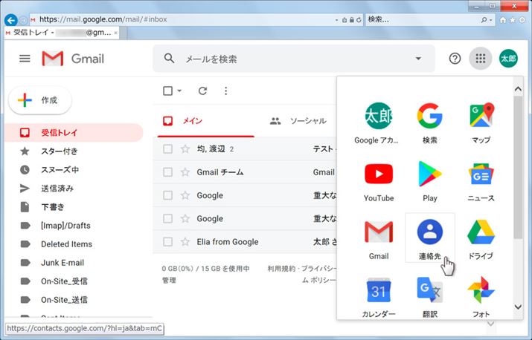
Task: Open Calendar (カレンダー) app icon
Action: coord(379,297)
